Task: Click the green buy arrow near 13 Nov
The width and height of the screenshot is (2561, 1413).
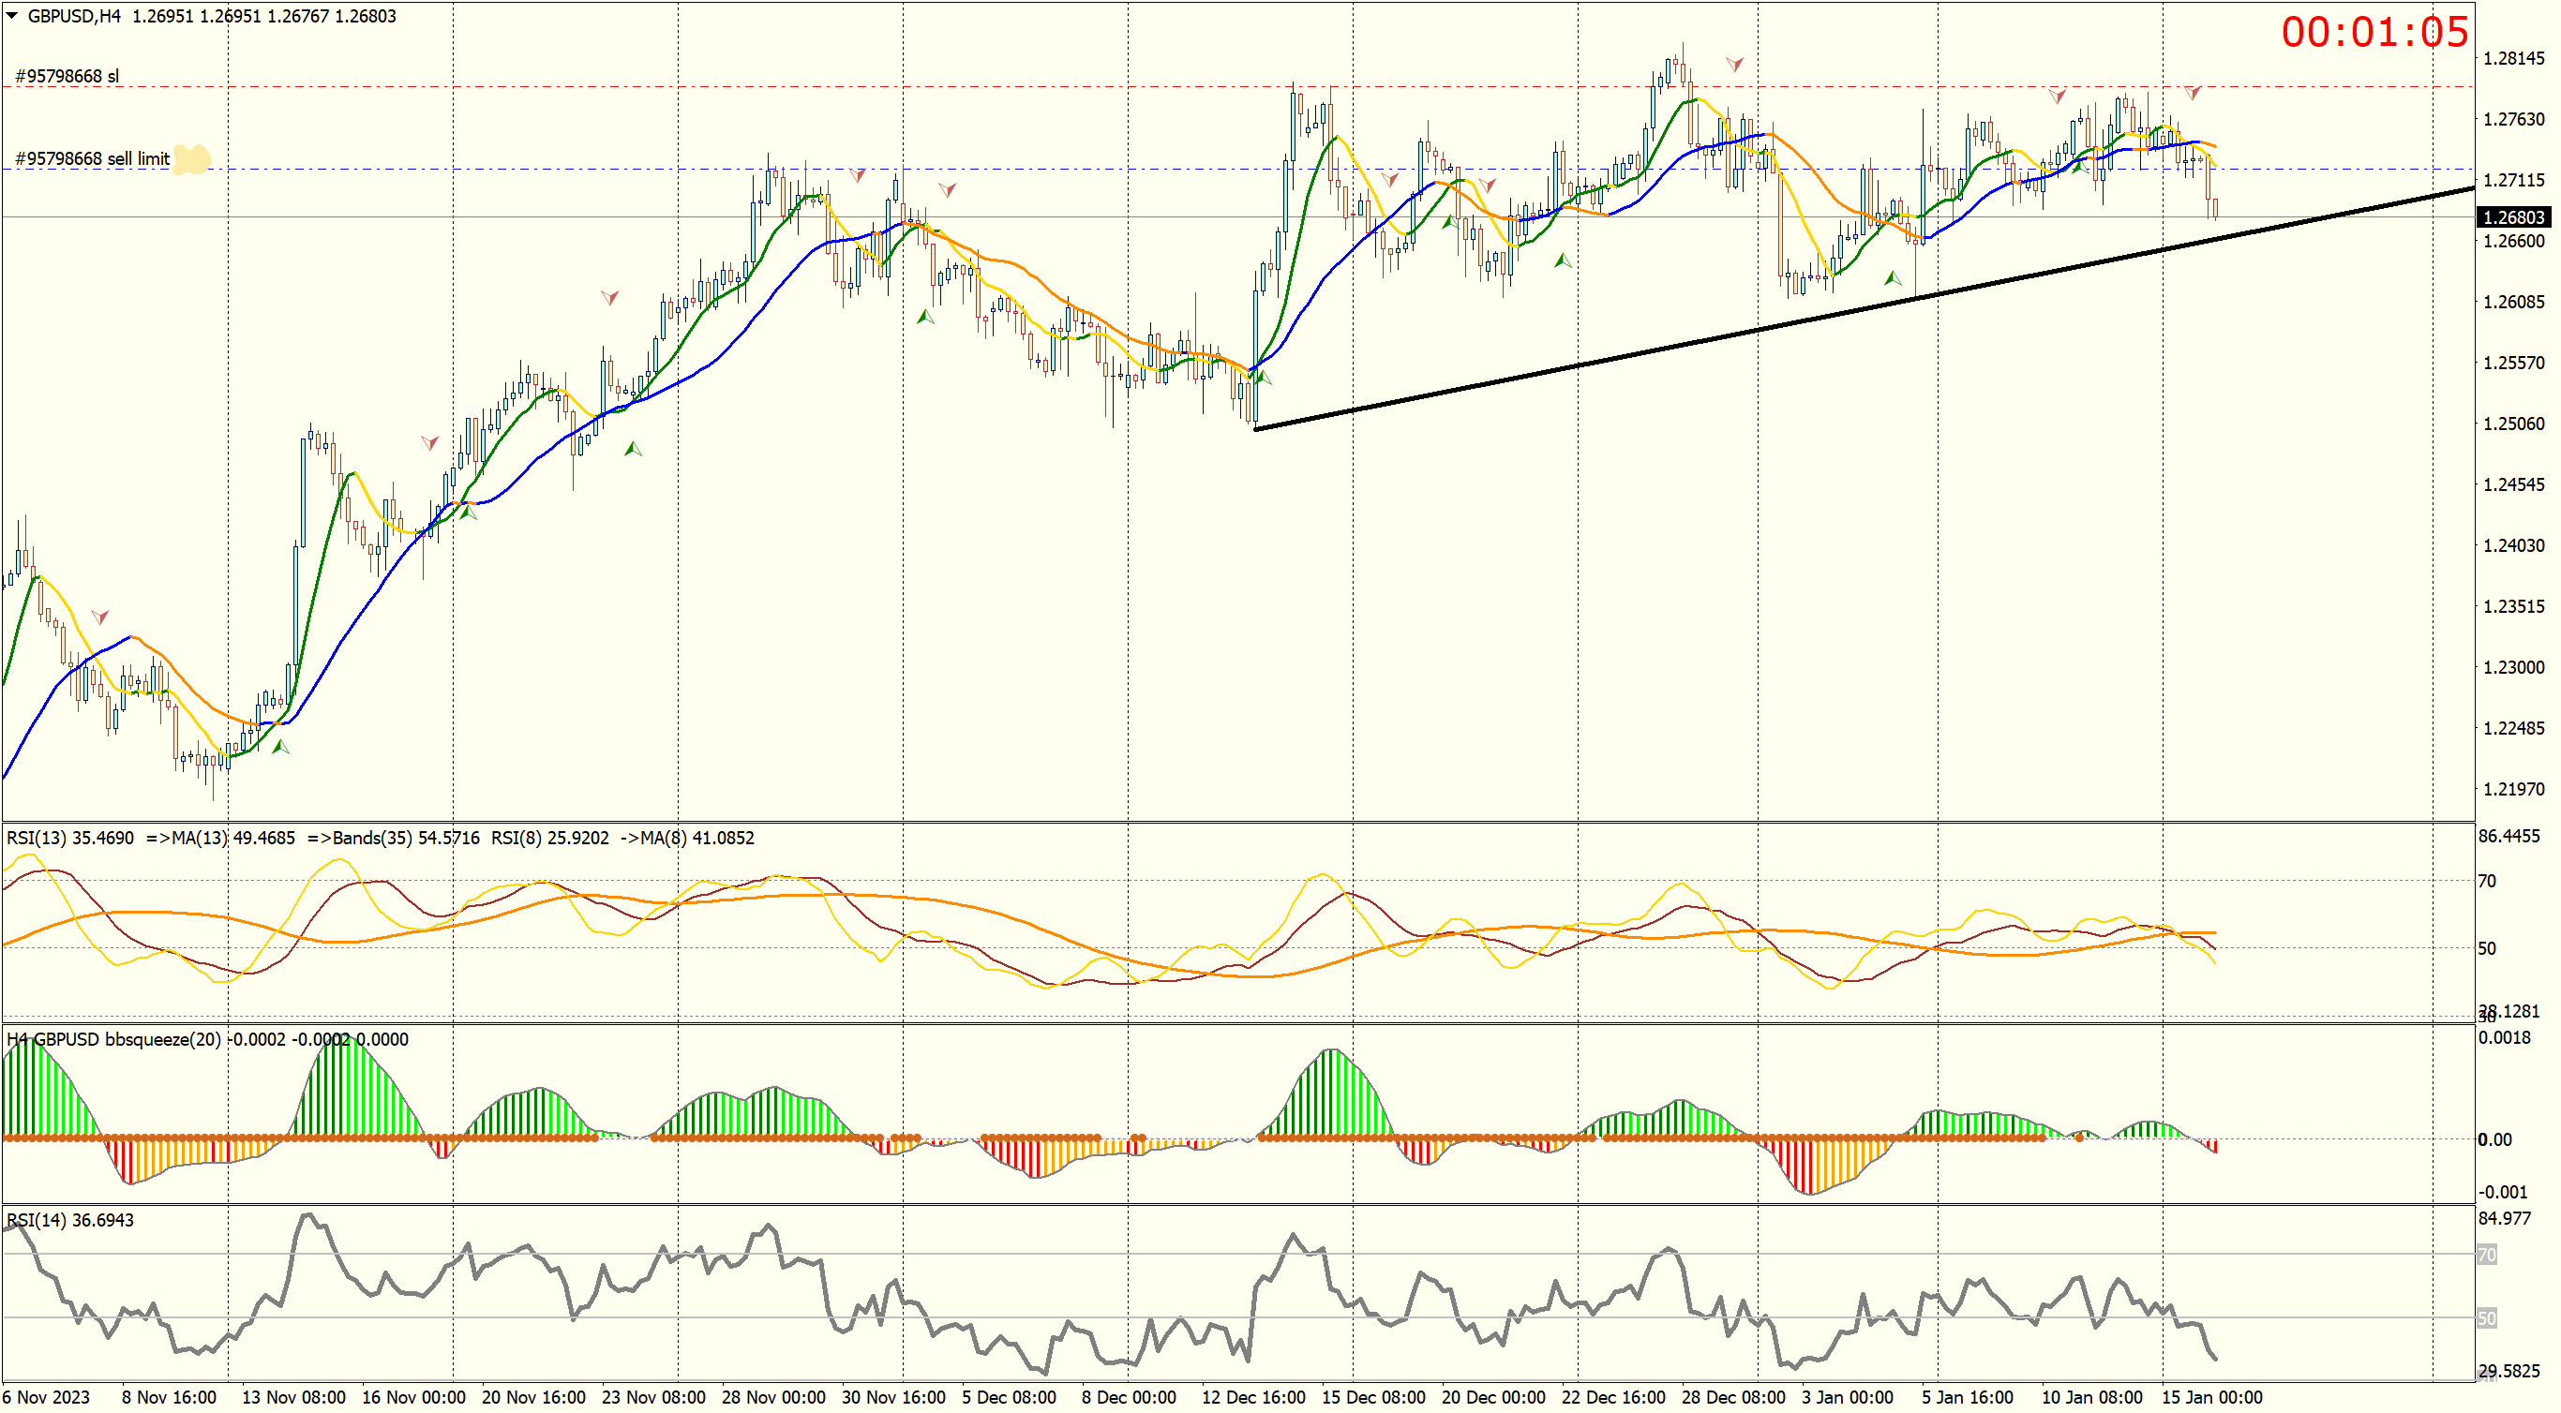Action: pyautogui.click(x=280, y=747)
